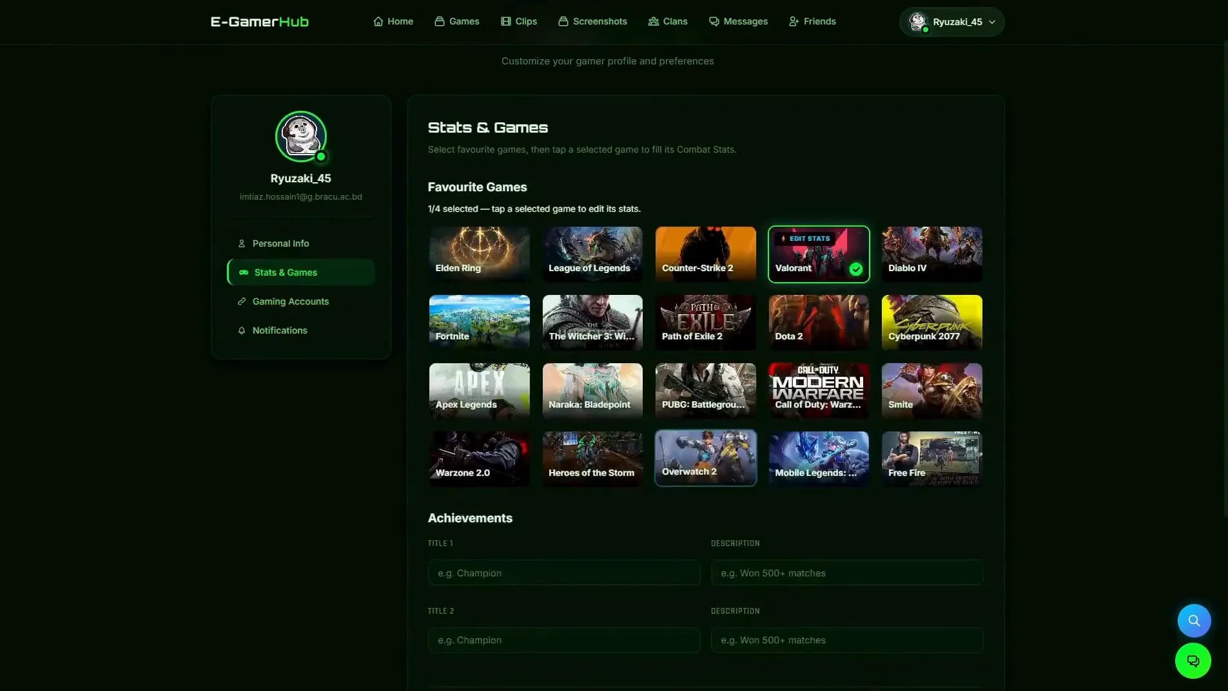The width and height of the screenshot is (1228, 691).
Task: Focus the Title 1 description field
Action: click(x=847, y=573)
